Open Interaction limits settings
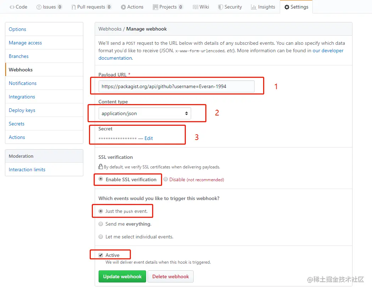This screenshot has height=291, width=372. 44,169
